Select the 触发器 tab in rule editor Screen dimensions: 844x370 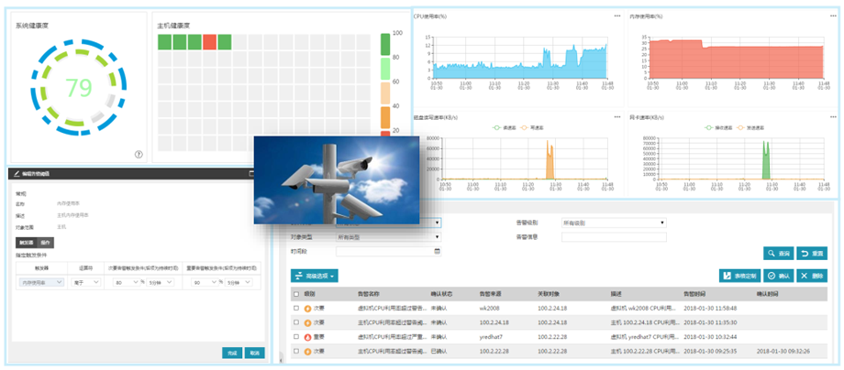pyautogui.click(x=24, y=242)
